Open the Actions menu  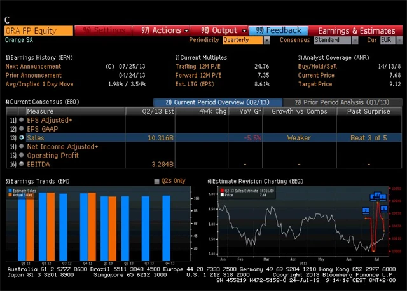click(x=162, y=30)
